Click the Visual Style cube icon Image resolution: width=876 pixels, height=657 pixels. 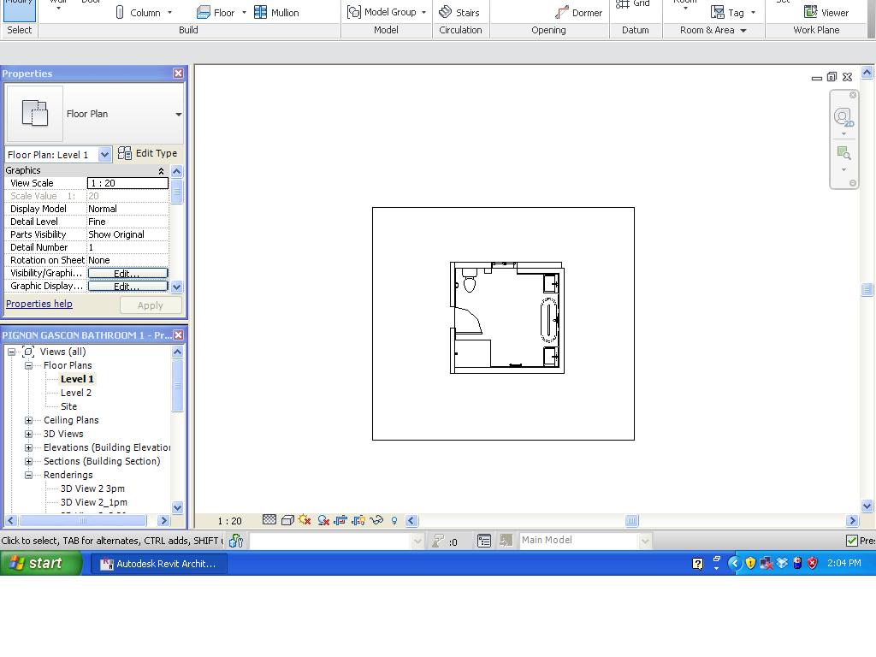point(287,520)
